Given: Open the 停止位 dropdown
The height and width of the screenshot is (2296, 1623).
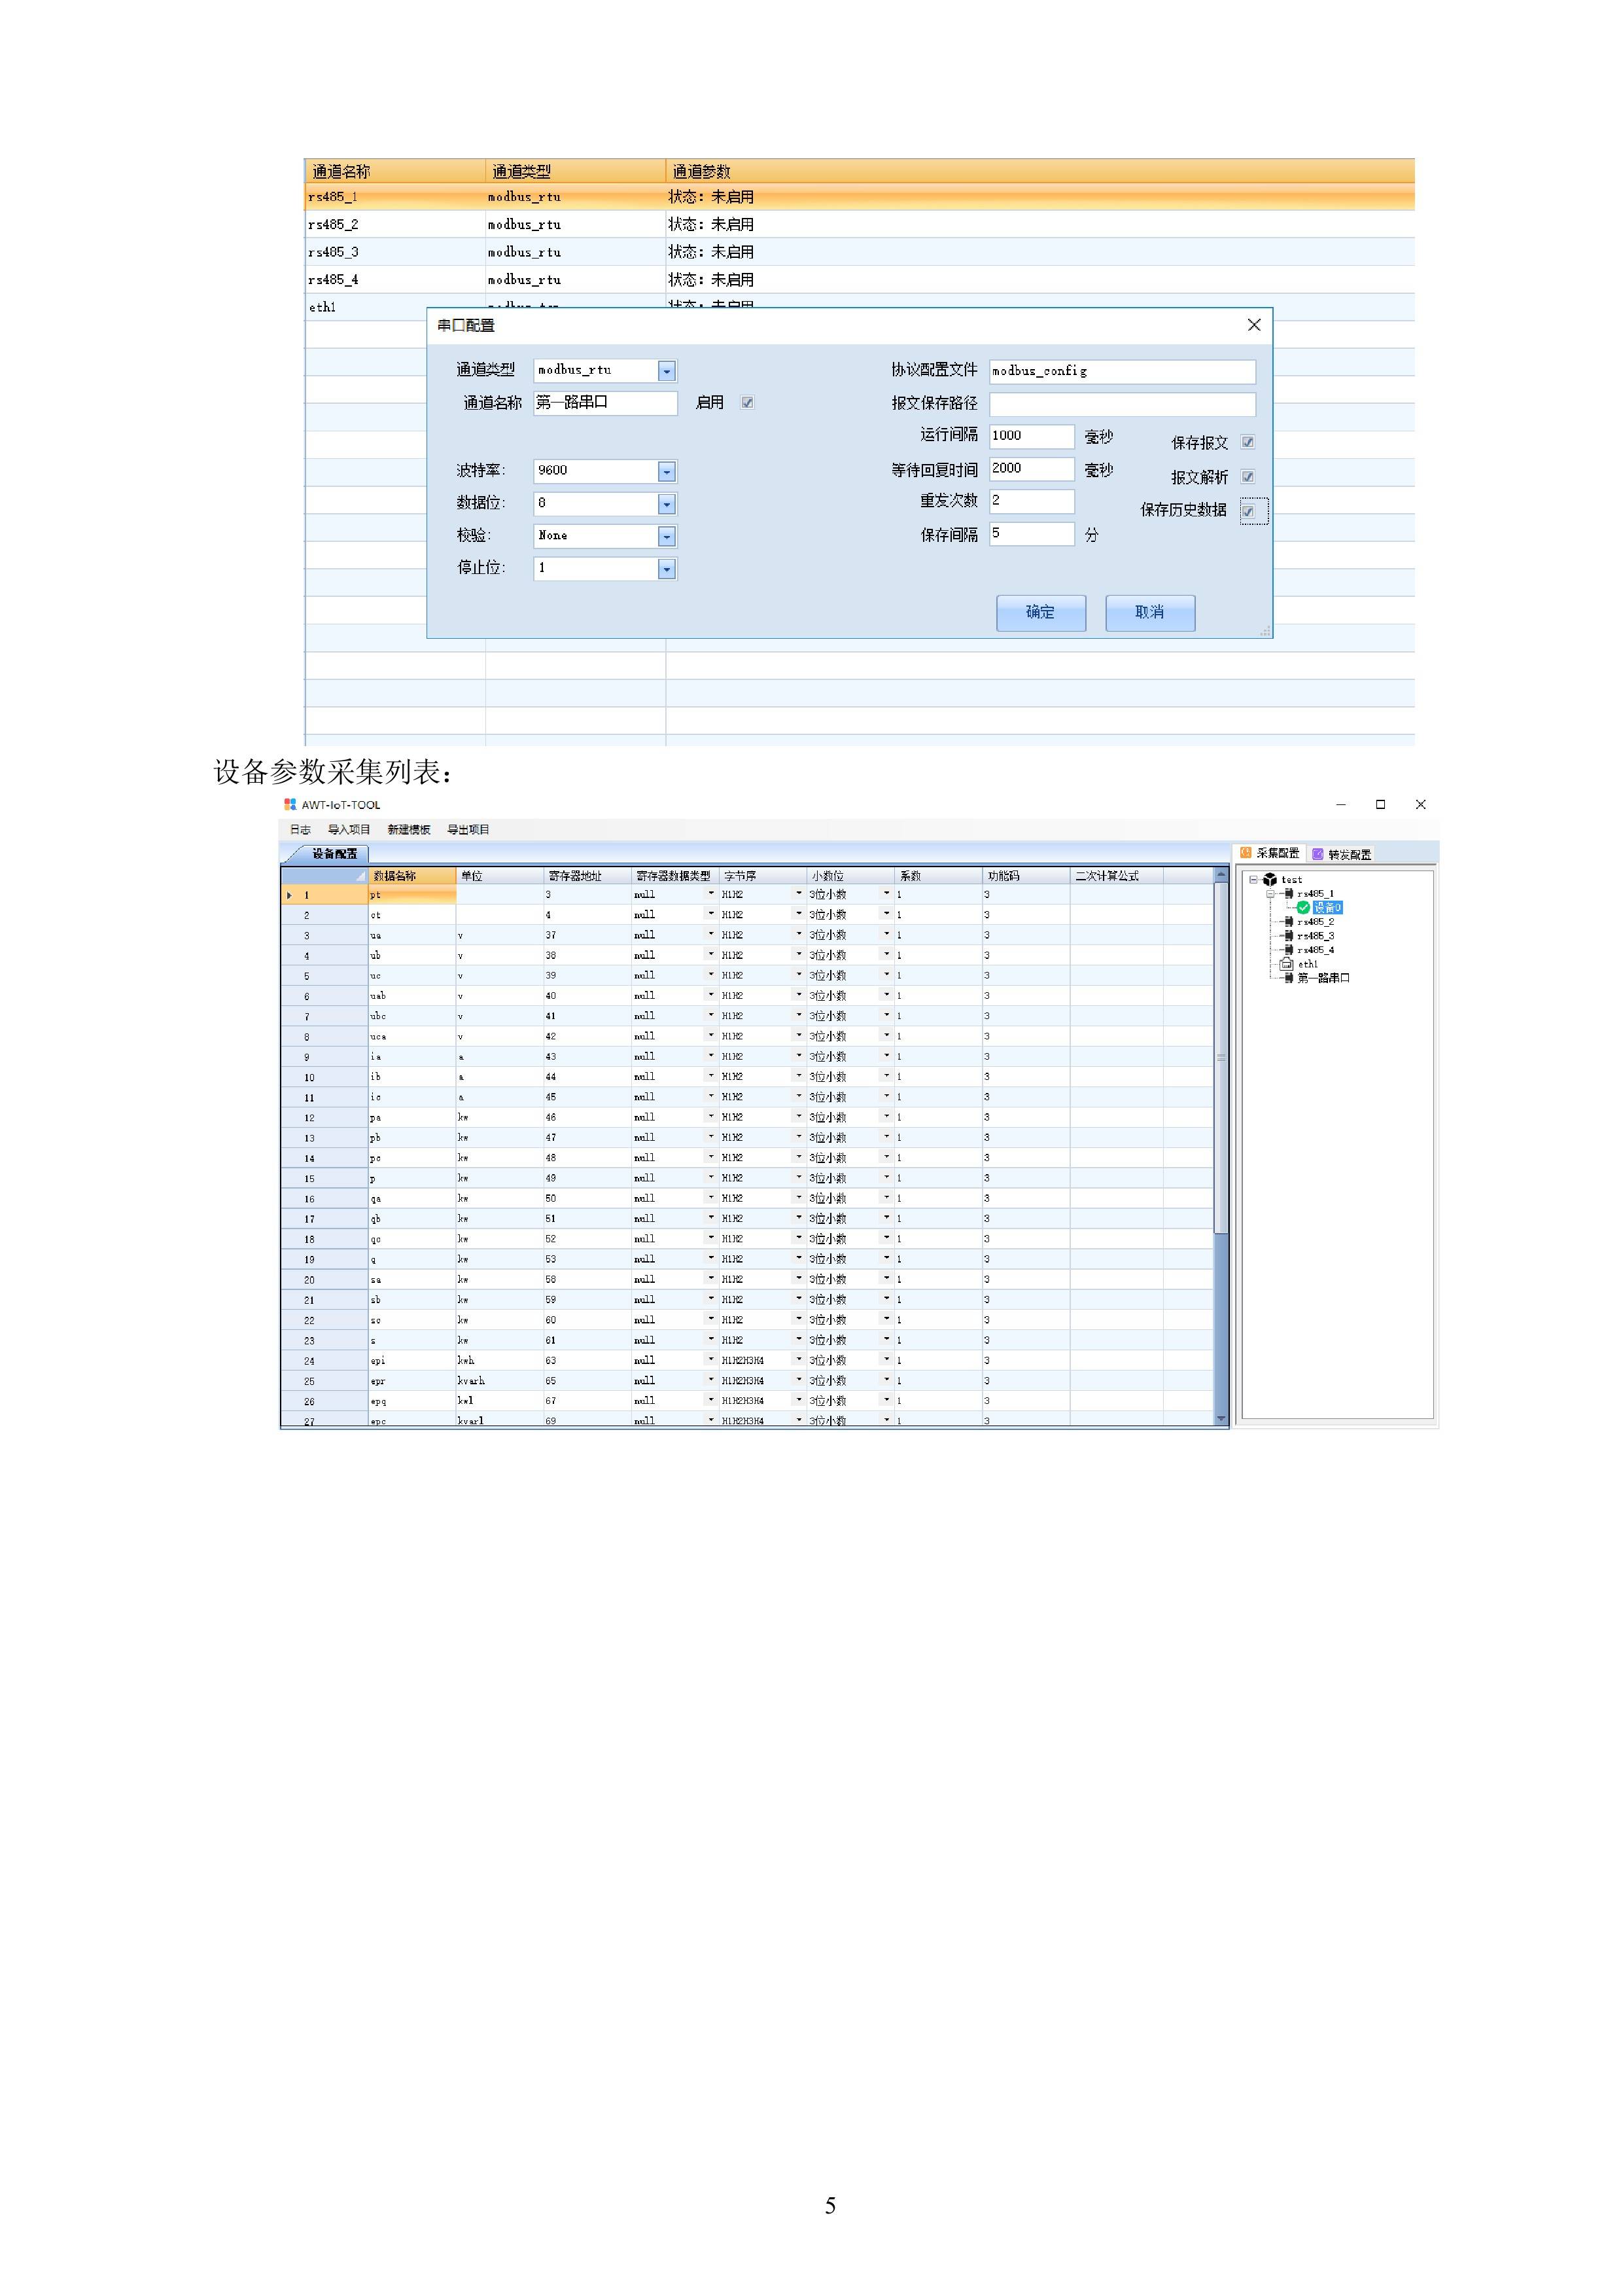Looking at the screenshot, I should pos(667,569).
